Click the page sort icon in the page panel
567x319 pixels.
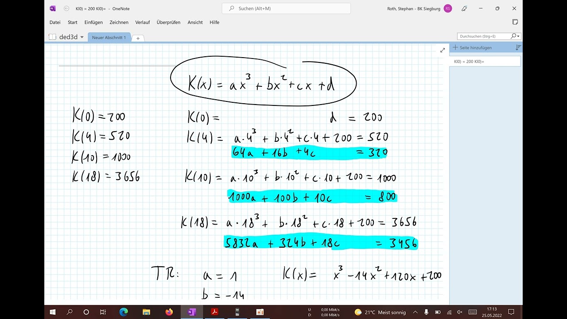pos(518,47)
